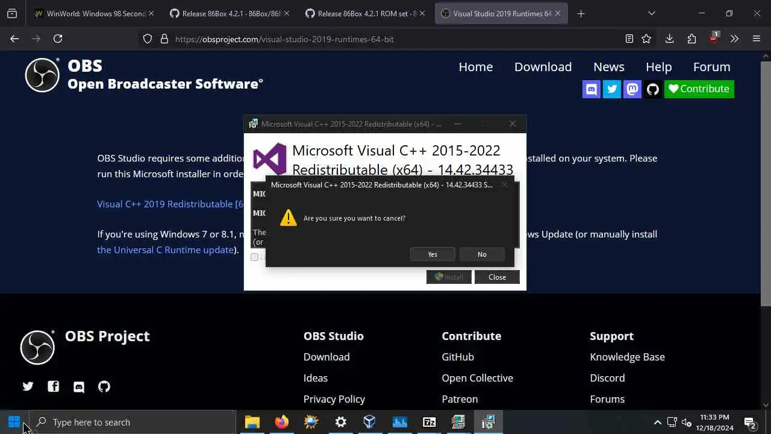Follow the Visual C++ 2019 Redistributable link
The image size is (771, 434).
(x=170, y=204)
